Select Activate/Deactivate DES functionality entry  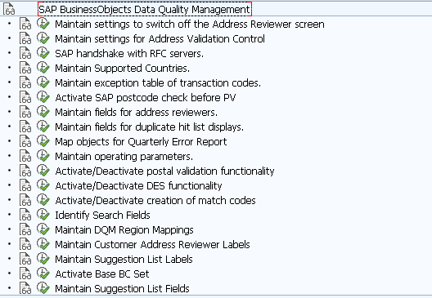pyautogui.click(x=138, y=185)
